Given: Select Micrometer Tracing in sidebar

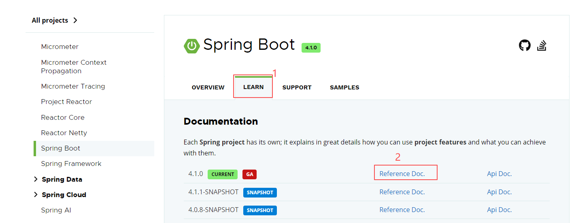Looking at the screenshot, I should click(73, 86).
